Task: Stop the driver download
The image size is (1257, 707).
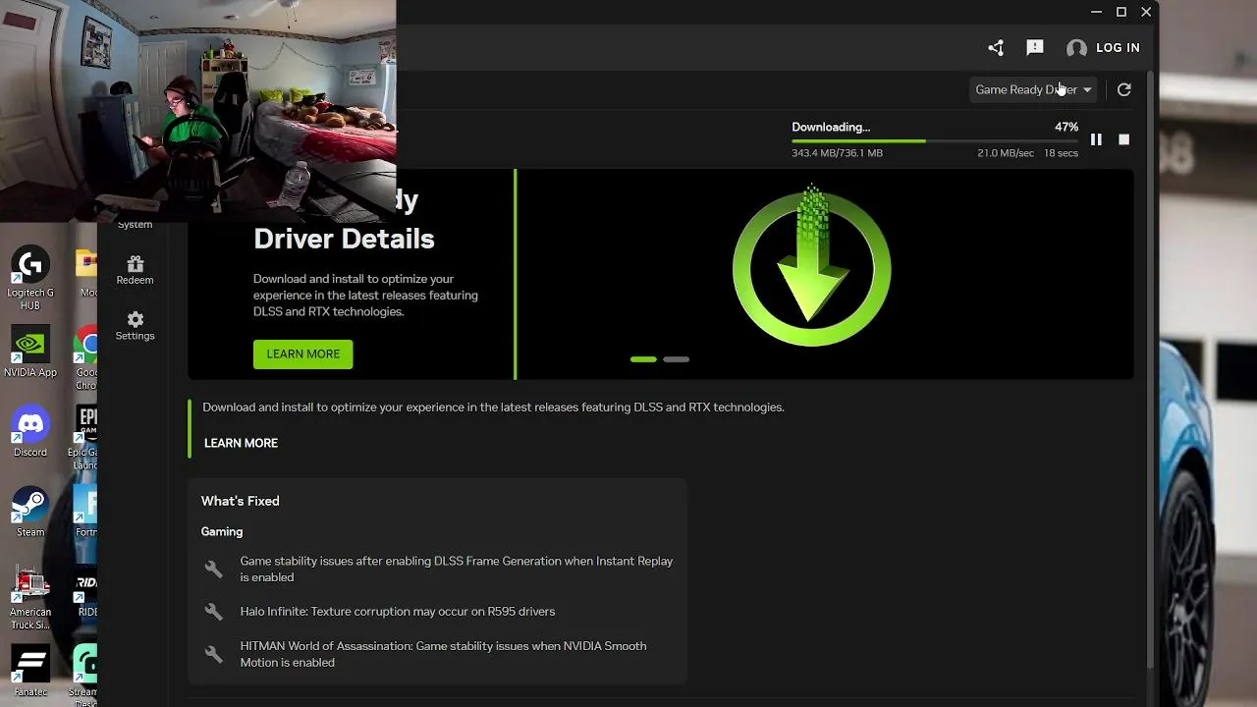Action: pos(1124,139)
